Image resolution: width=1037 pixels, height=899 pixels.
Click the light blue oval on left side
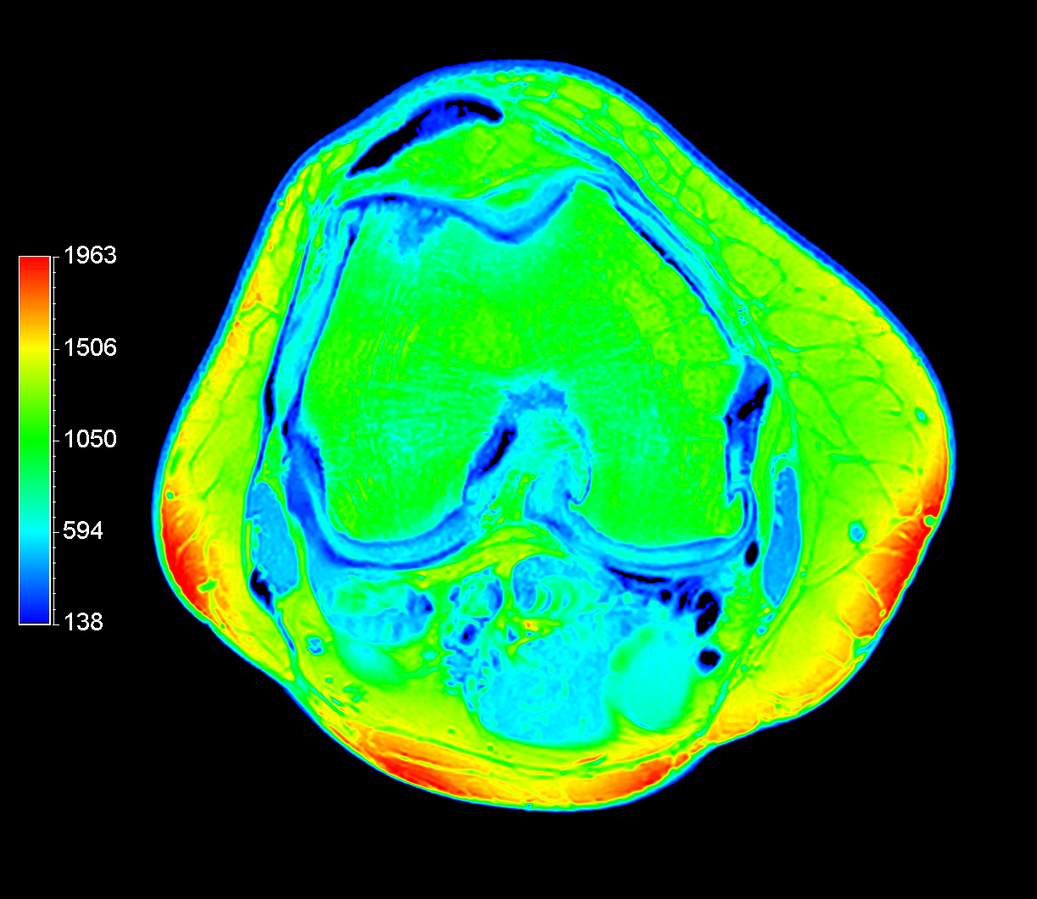click(273, 534)
